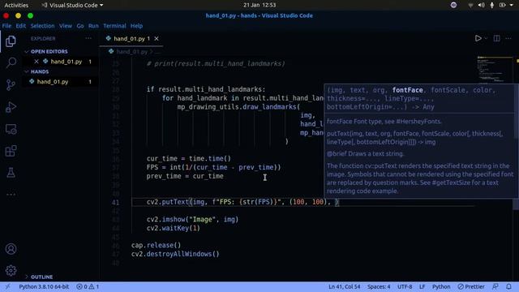Change file encoding UTF-8
This screenshot has width=519, height=292.
(x=405, y=286)
